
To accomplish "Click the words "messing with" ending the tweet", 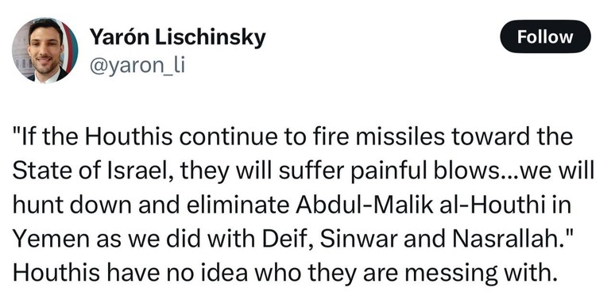I will (x=480, y=273).
